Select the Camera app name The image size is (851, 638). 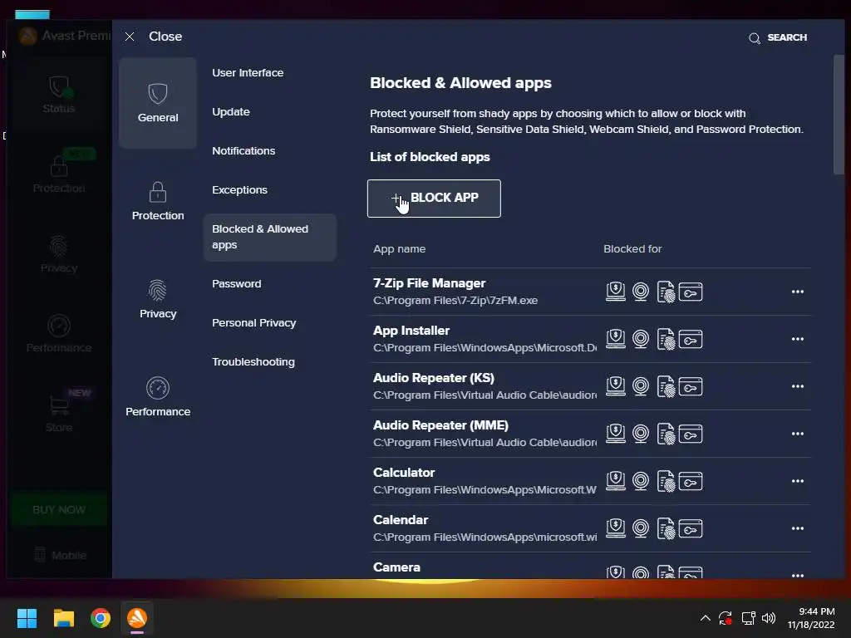coord(396,567)
